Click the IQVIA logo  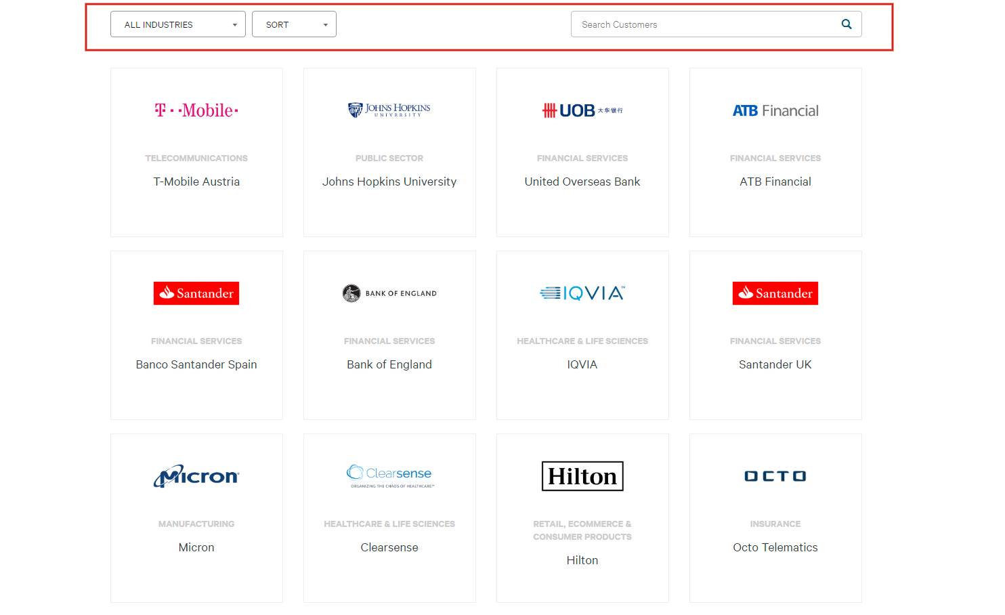[582, 293]
